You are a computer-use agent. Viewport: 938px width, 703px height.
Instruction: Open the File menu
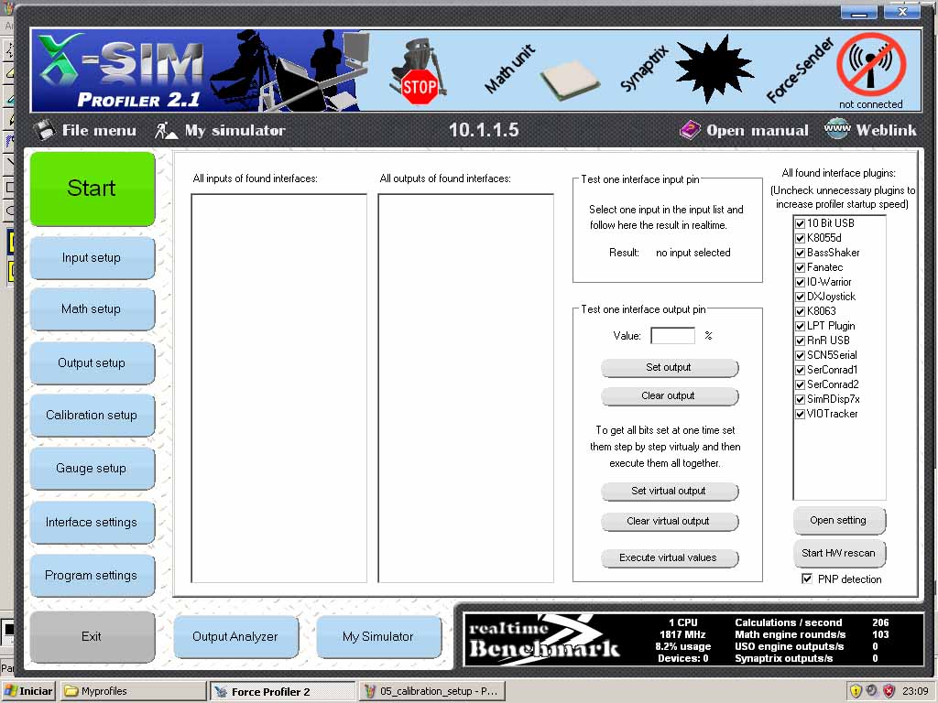(x=84, y=130)
